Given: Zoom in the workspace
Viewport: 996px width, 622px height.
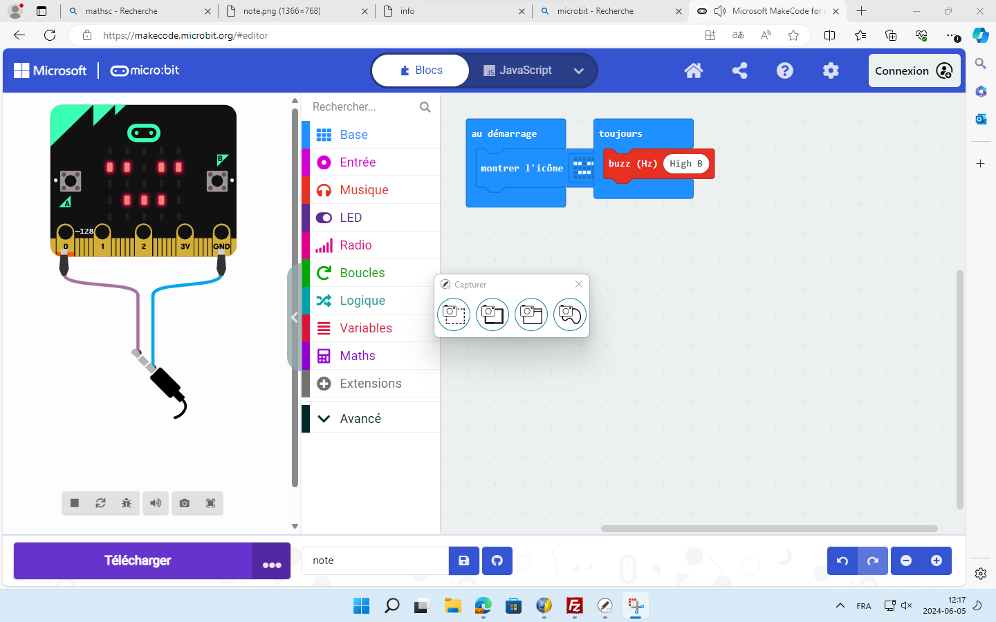Looking at the screenshot, I should pos(937,560).
